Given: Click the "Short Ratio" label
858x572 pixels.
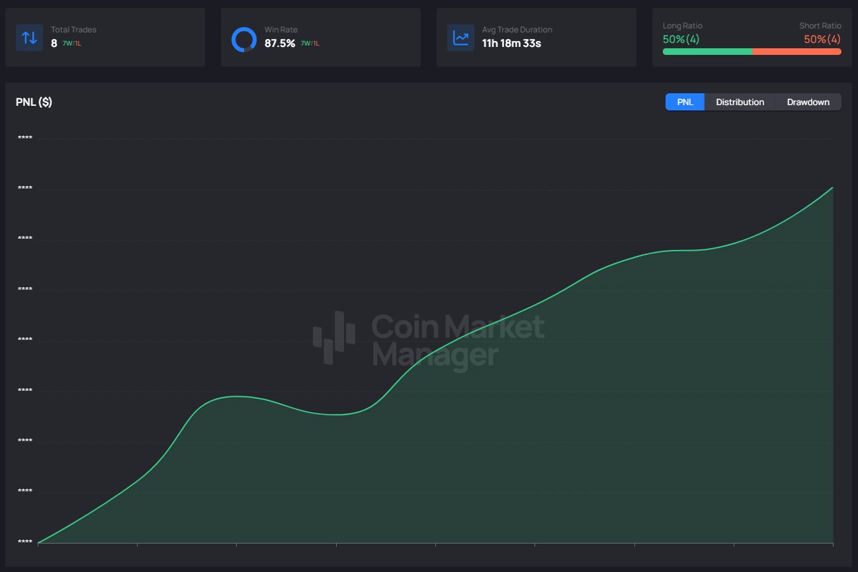Looking at the screenshot, I should [820, 26].
